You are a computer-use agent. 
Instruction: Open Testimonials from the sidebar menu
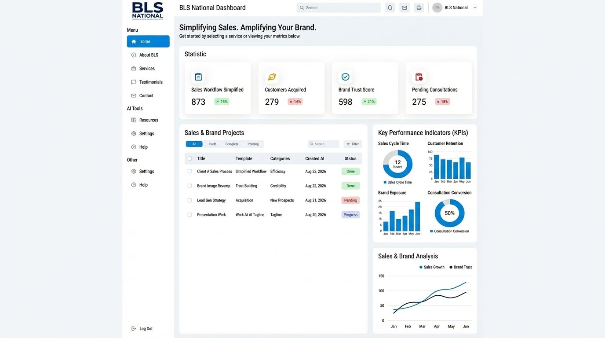[x=150, y=82]
